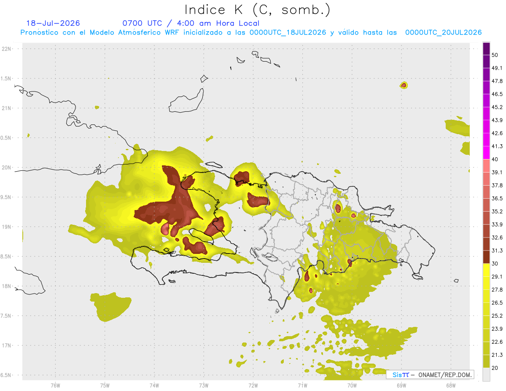
Task: Click the 68W longitude label
Action: (451, 386)
